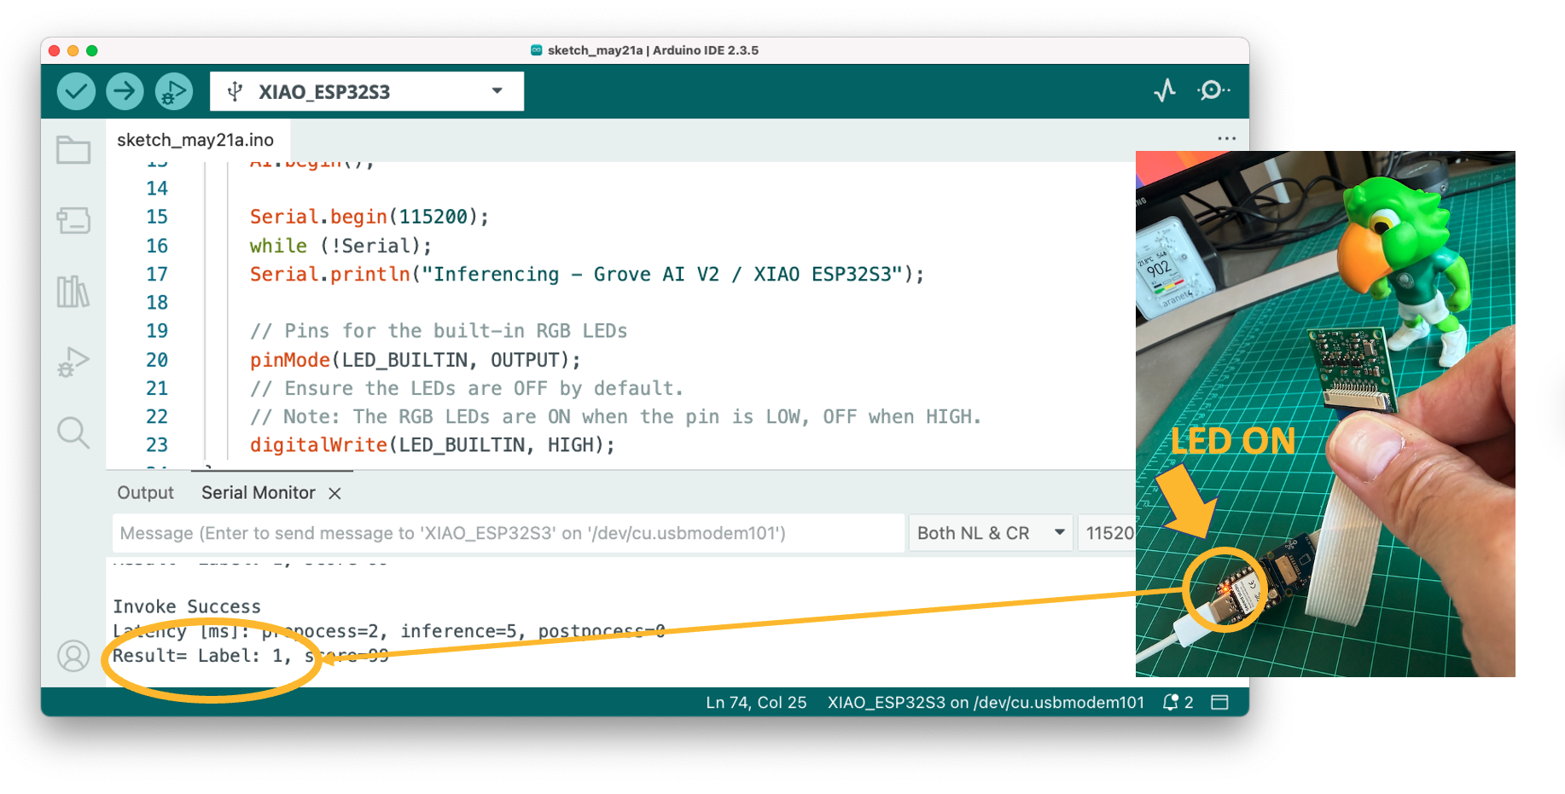
Task: Open Serial Monitor magnifier icon in toolbar
Action: coord(1212,90)
